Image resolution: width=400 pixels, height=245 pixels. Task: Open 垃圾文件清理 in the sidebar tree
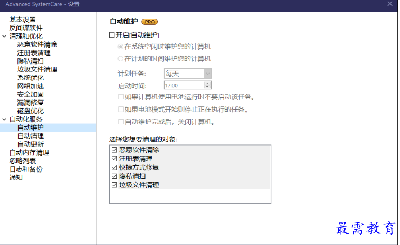pos(37,69)
